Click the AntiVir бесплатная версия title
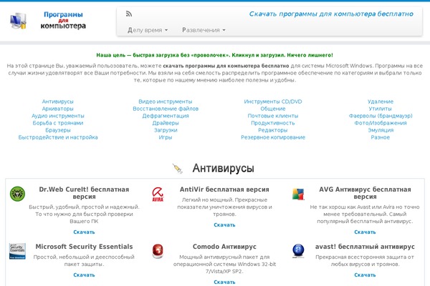 [x=224, y=189]
